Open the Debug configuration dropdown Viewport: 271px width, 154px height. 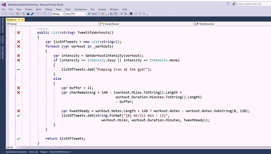click(x=57, y=14)
